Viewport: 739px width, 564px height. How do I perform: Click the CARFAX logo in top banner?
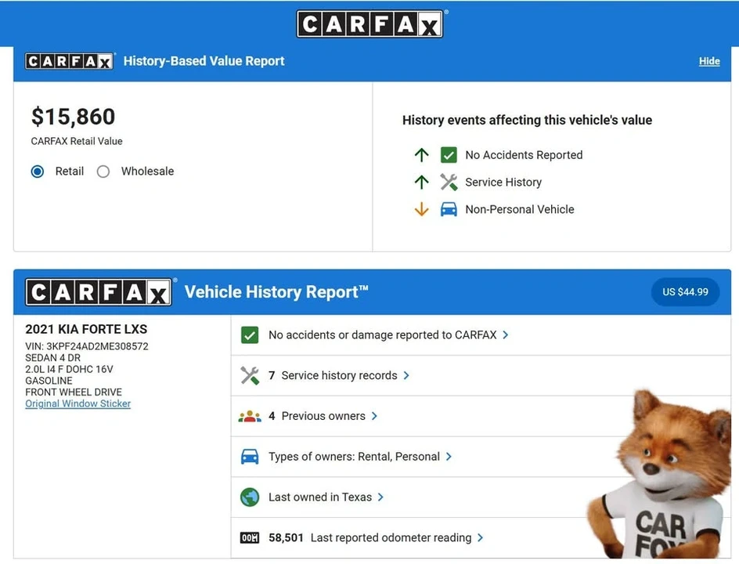tap(370, 23)
